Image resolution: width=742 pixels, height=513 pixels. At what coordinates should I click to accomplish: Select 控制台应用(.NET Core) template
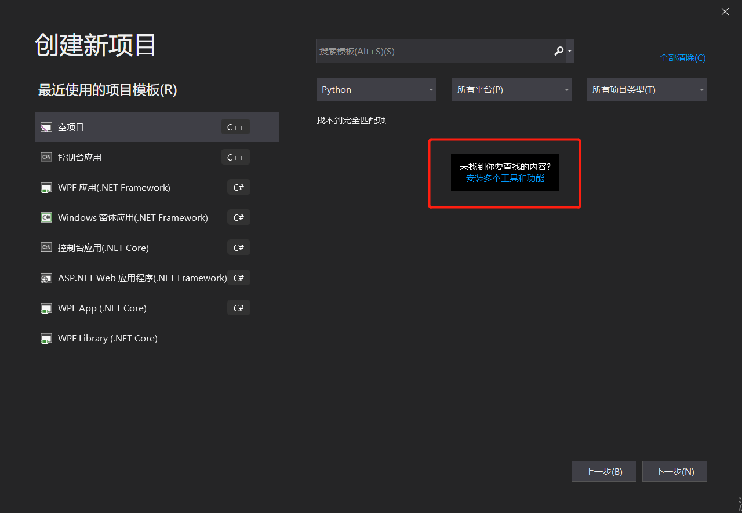pos(157,248)
